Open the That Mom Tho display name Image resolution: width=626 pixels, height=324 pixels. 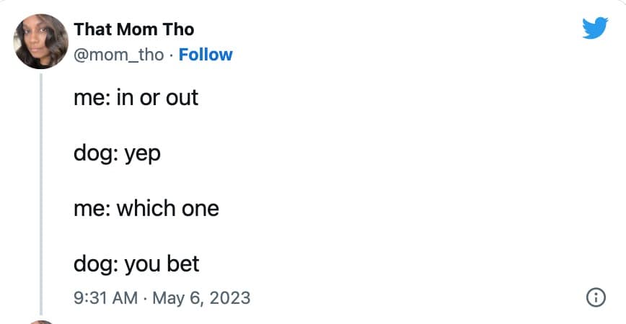(x=133, y=30)
